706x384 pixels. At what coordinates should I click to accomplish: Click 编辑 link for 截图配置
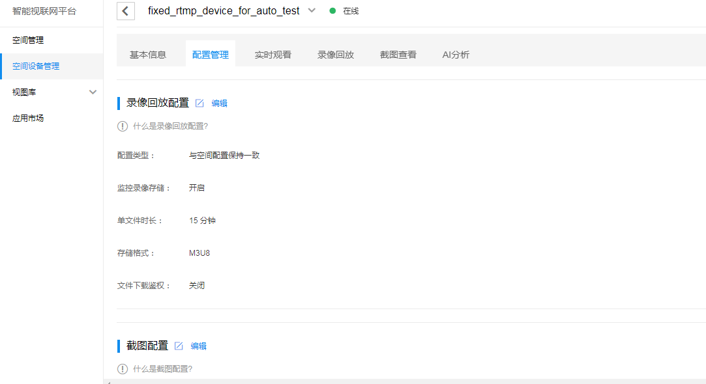click(199, 346)
